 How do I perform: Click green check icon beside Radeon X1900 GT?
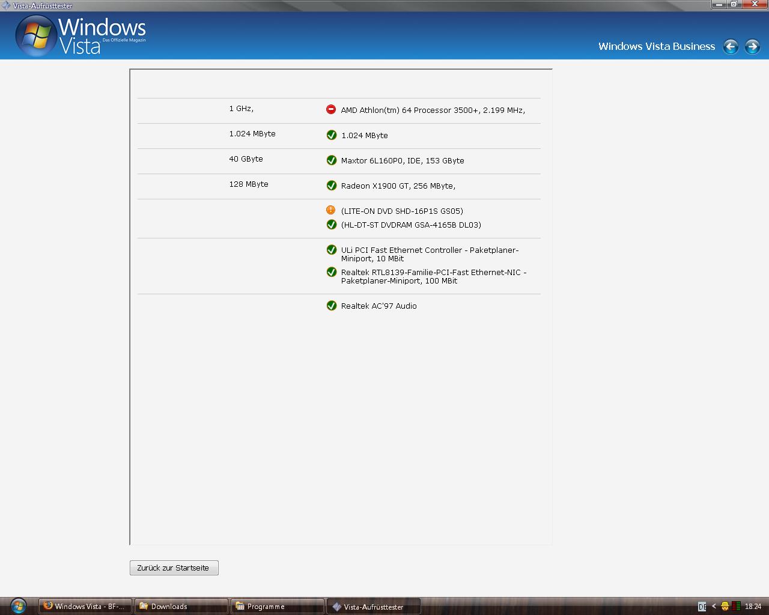[x=331, y=185]
